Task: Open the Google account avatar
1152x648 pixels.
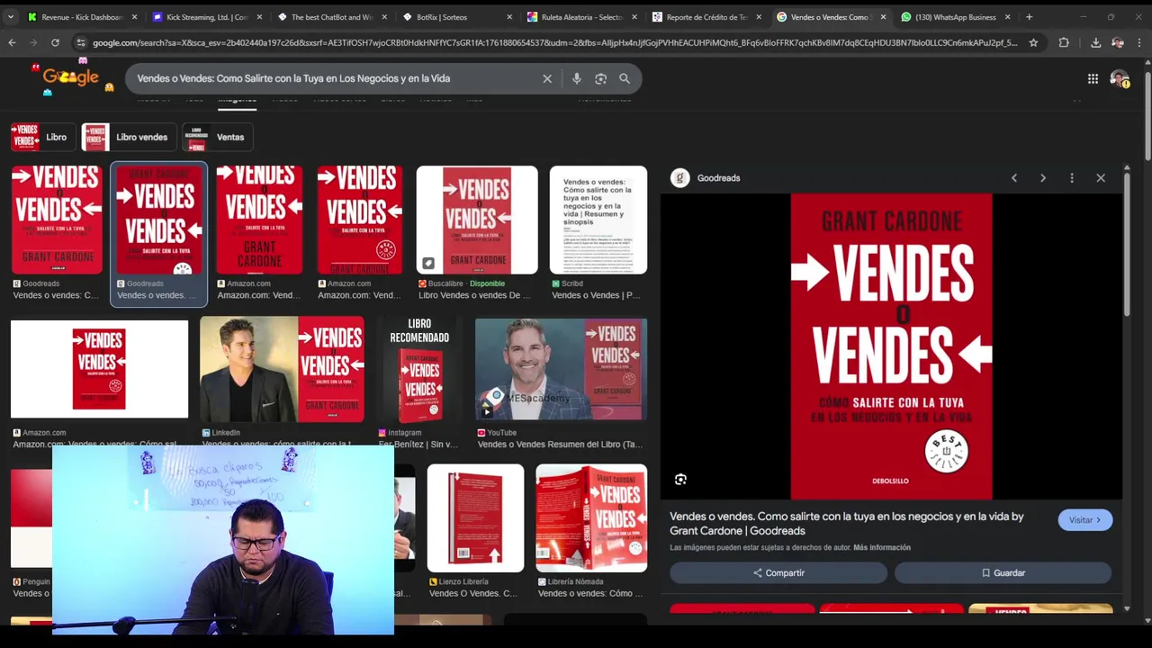Action: pos(1120,79)
